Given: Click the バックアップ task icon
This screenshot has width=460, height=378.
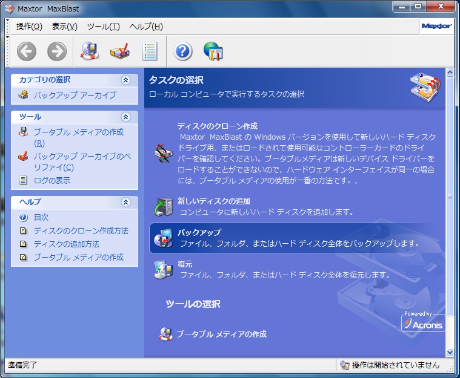Looking at the screenshot, I should tap(164, 238).
